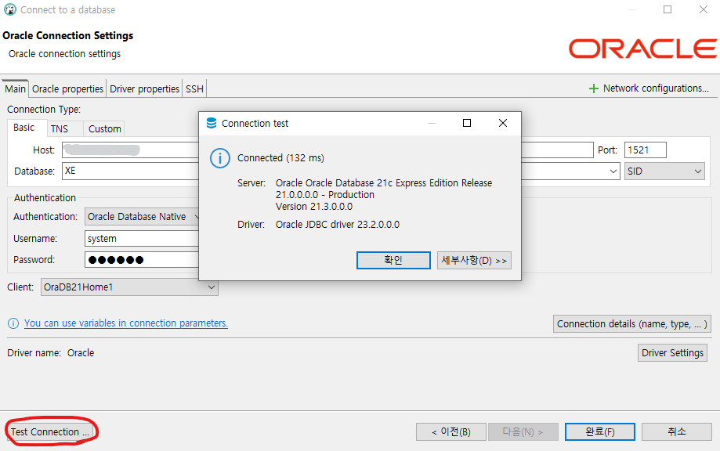The image size is (720, 451).
Task: Click the 이전(B) back button
Action: click(451, 431)
